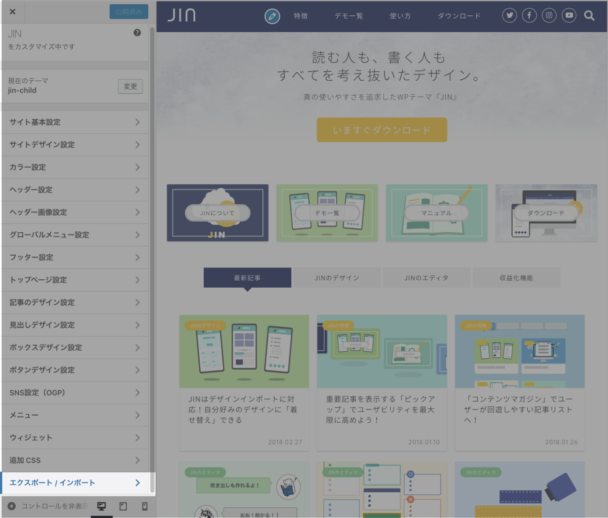This screenshot has height=518, width=608.
Task: Open サイト基本設定 section
Action: [x=75, y=122]
